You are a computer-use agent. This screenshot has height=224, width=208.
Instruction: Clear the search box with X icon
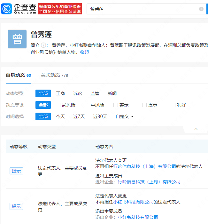pyautogui.click(x=201, y=9)
